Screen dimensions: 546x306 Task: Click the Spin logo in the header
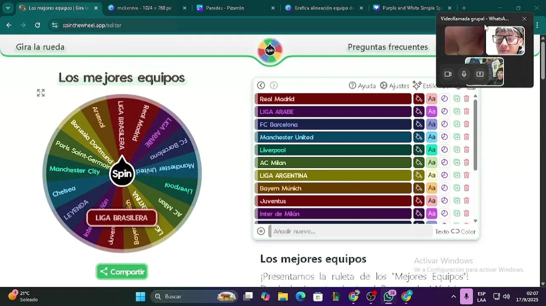tap(270, 50)
